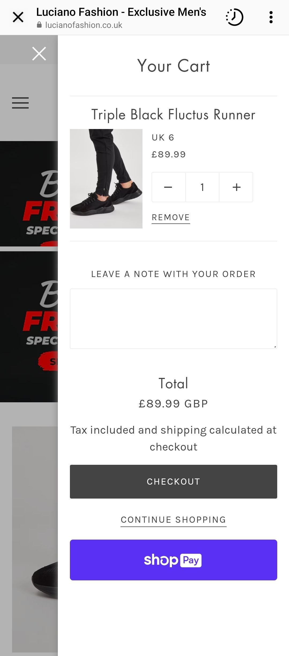Click the lock icon beside site URL
The width and height of the screenshot is (289, 656).
point(39,25)
